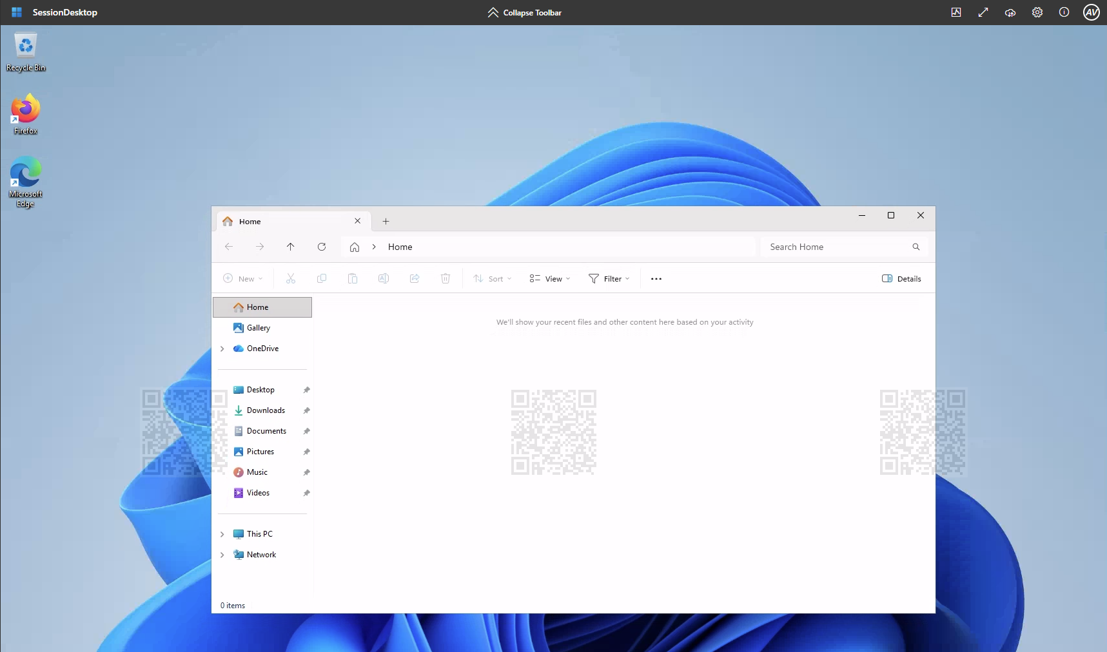
Task: Select Firefox desktop shortcut
Action: (x=26, y=115)
